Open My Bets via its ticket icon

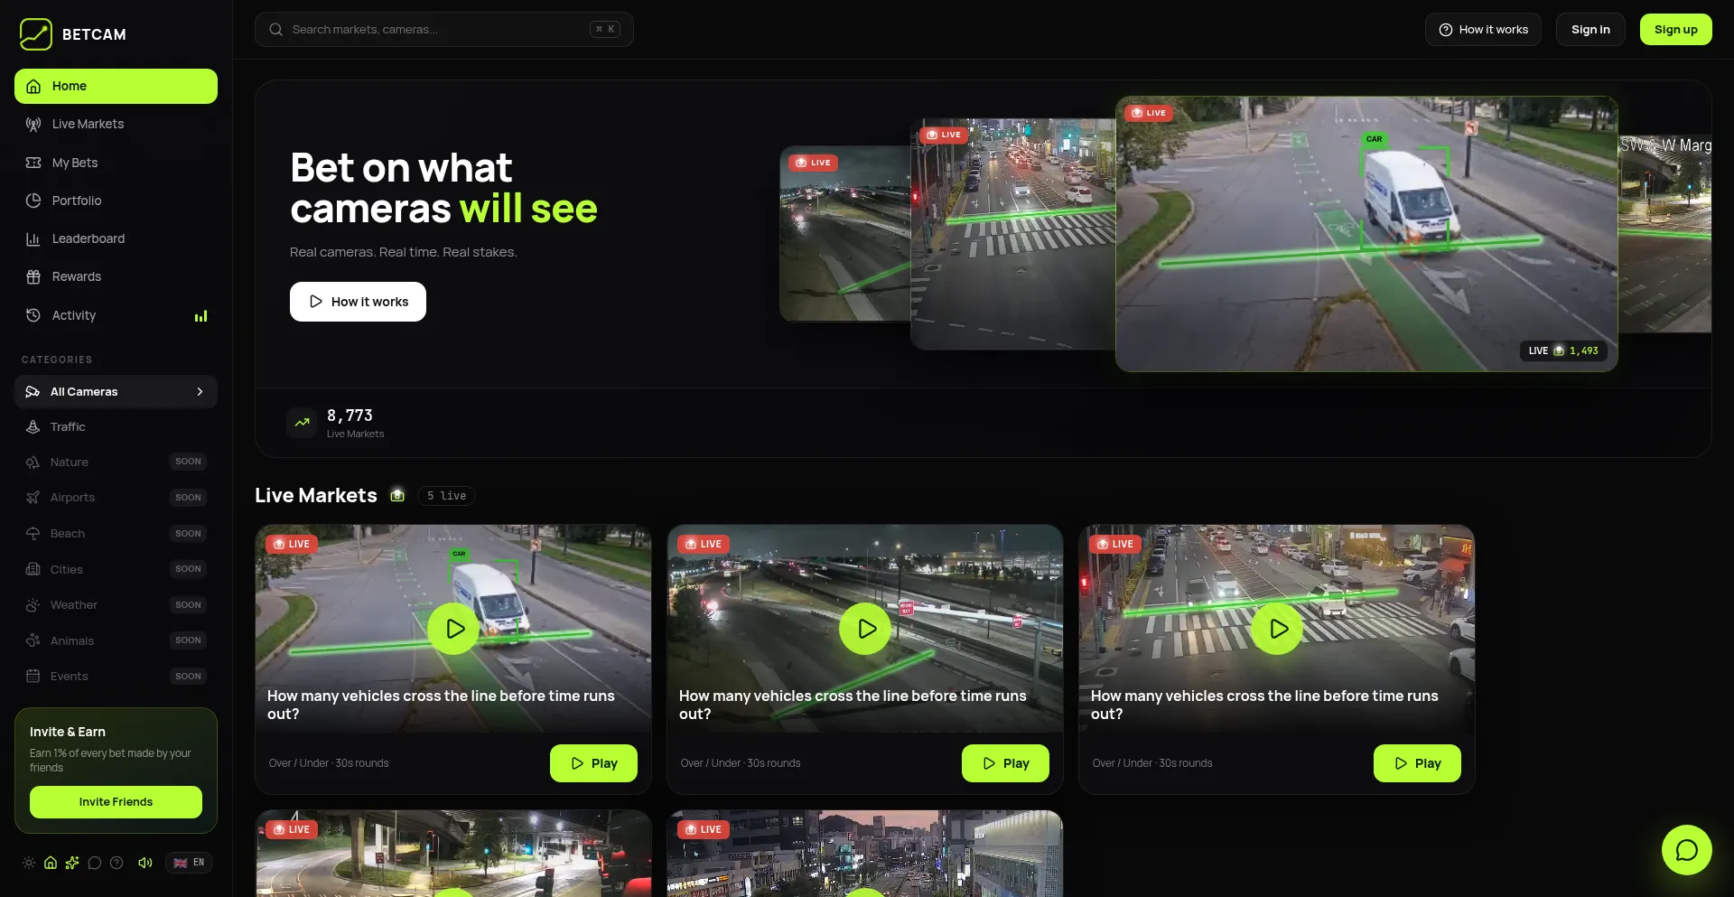point(33,163)
